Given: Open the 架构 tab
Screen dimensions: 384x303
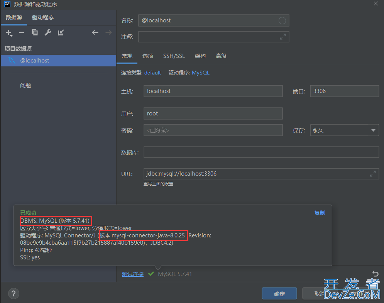Looking at the screenshot, I should 200,56.
